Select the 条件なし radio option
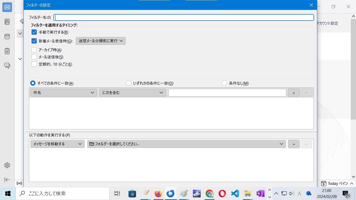The width and height of the screenshot is (356, 200). [x=224, y=83]
